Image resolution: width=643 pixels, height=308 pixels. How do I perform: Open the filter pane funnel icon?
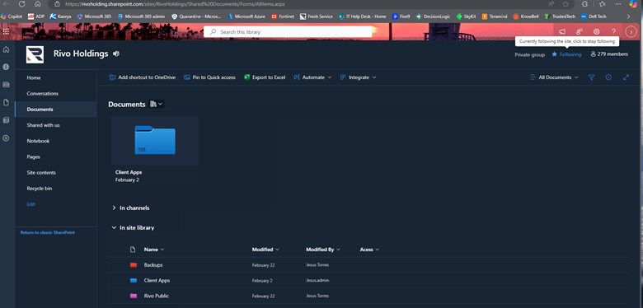591,77
